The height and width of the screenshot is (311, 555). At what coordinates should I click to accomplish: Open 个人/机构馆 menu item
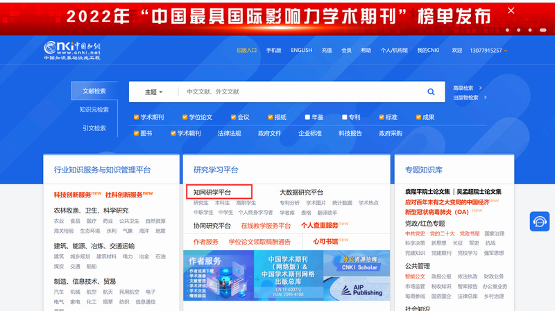394,50
